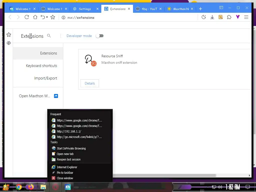256x192 pixels.
Task: Open the downloads icon
Action: pos(212,17)
